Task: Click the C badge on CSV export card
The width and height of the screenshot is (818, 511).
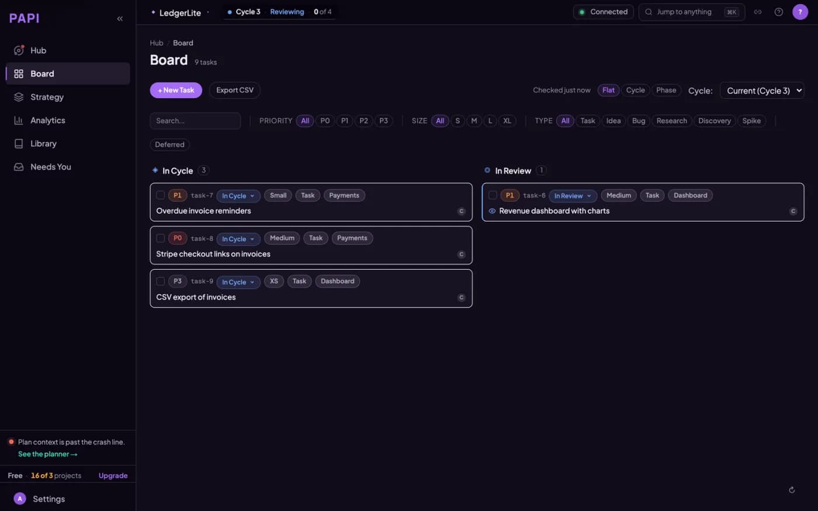Action: (461, 298)
